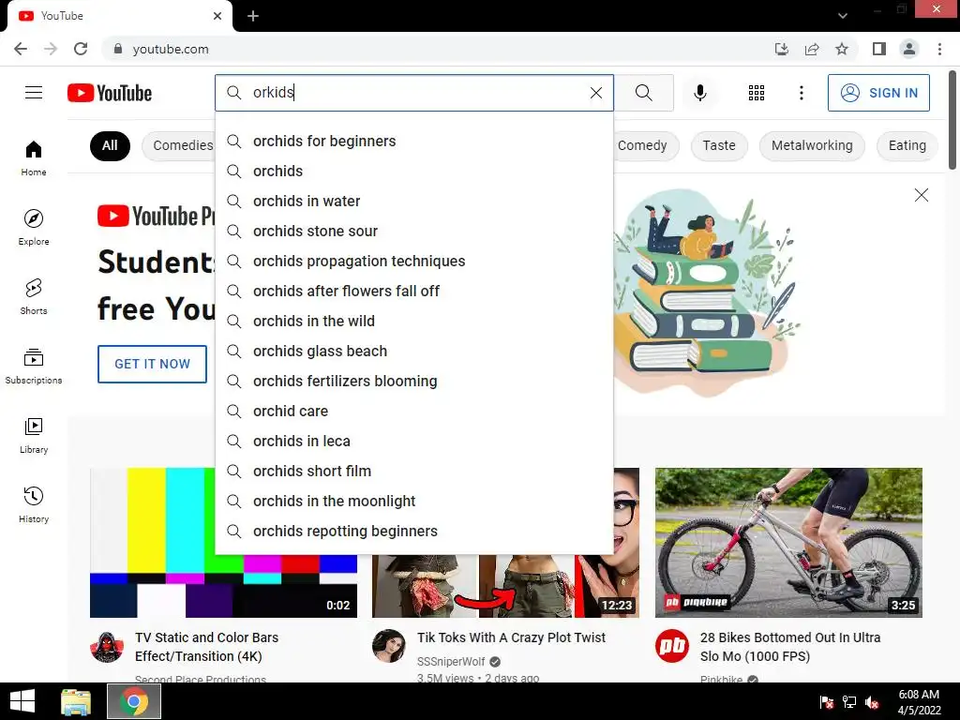This screenshot has height=720, width=960.
Task: Open video title 'TV Static and Color Bars'
Action: (x=206, y=647)
